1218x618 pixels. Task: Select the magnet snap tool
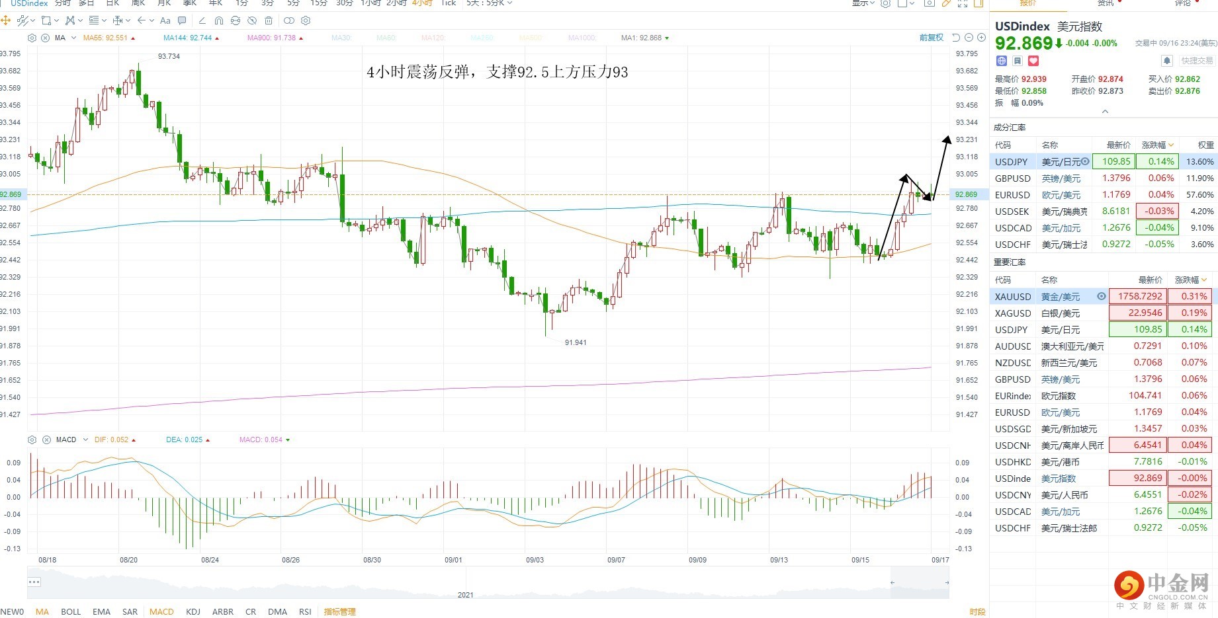[x=219, y=21]
